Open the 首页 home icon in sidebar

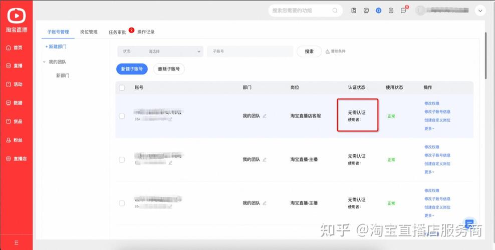coord(9,47)
